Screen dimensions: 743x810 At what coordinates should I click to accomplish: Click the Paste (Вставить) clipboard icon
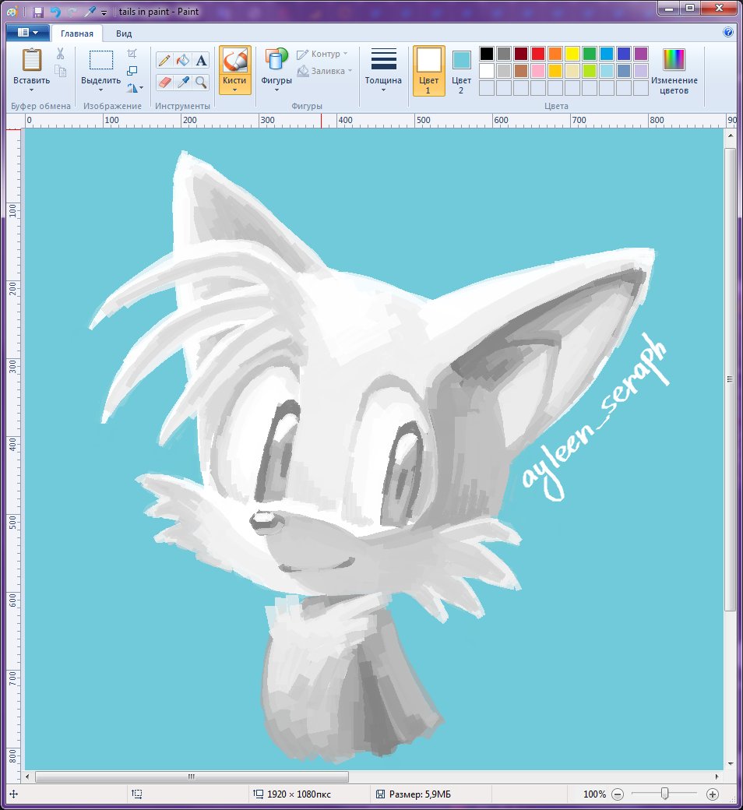31,59
